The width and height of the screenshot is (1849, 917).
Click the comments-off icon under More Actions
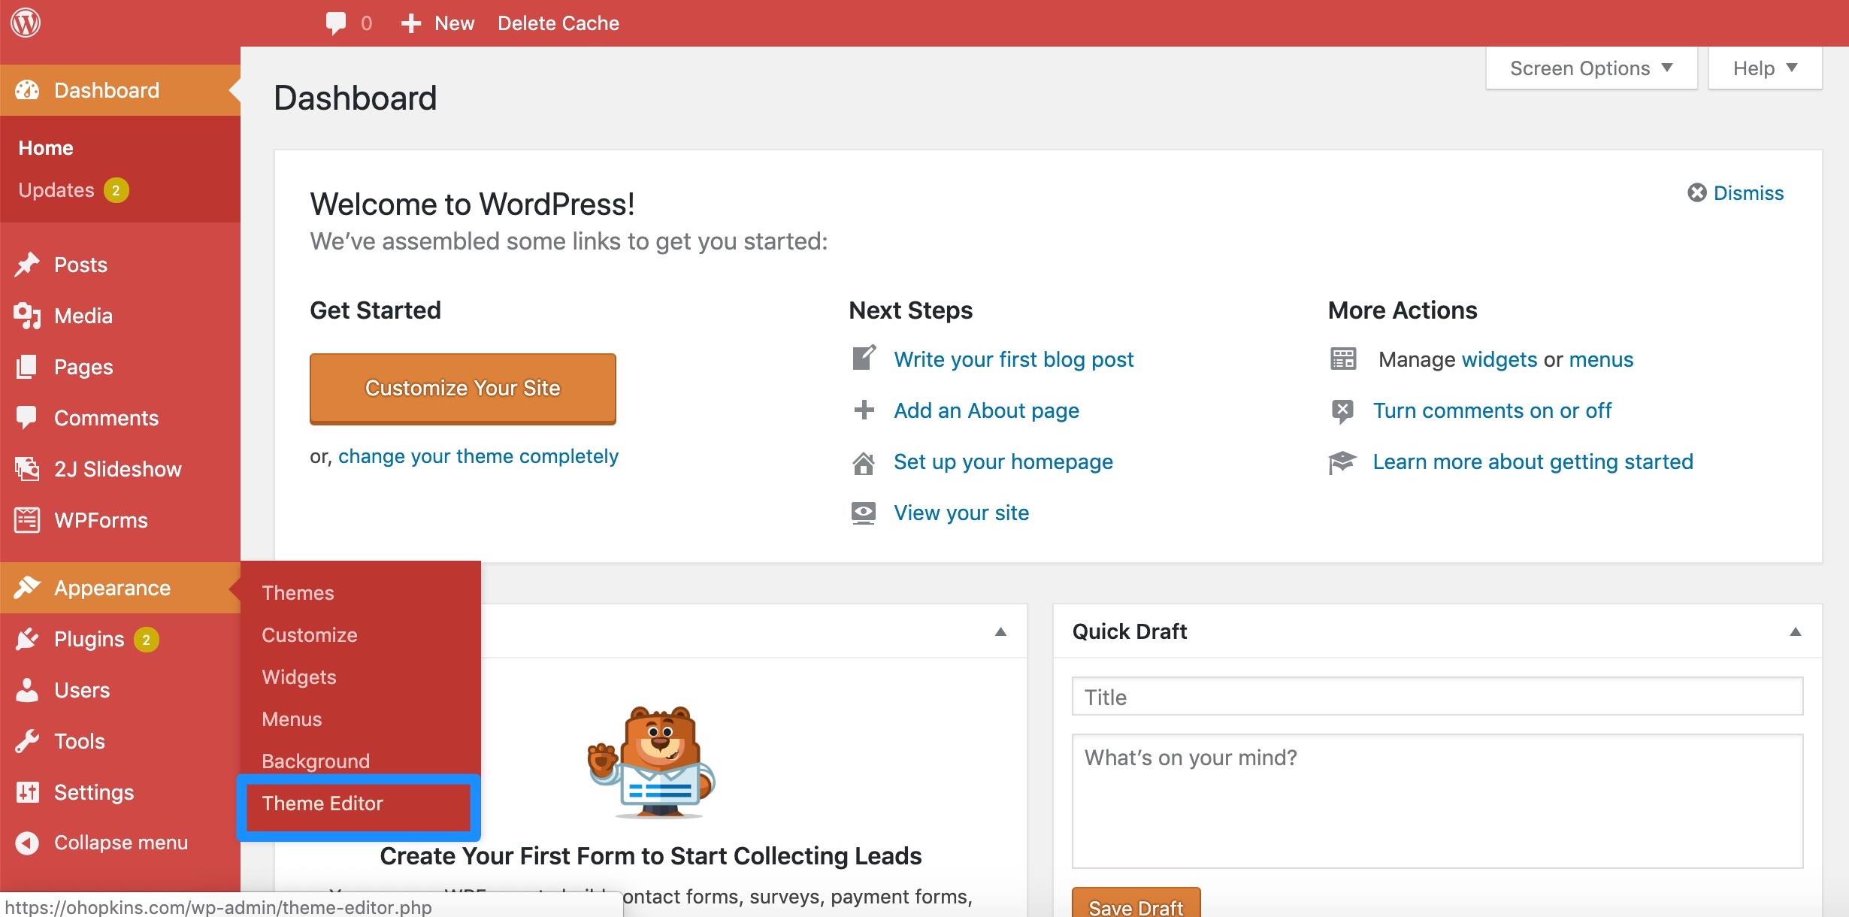coord(1342,411)
